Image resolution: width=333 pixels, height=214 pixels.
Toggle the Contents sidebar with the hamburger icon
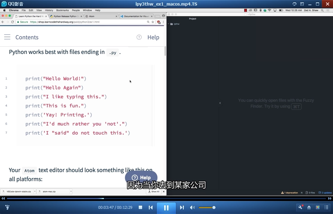pos(7,37)
